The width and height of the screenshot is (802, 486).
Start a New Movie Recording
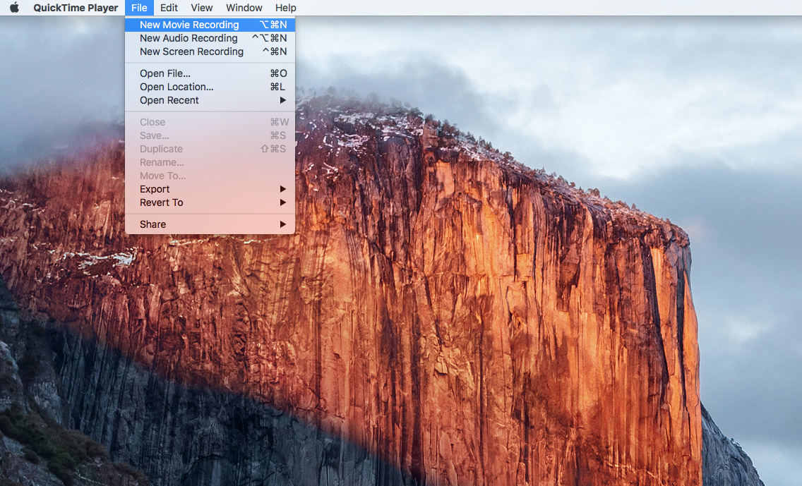point(189,25)
